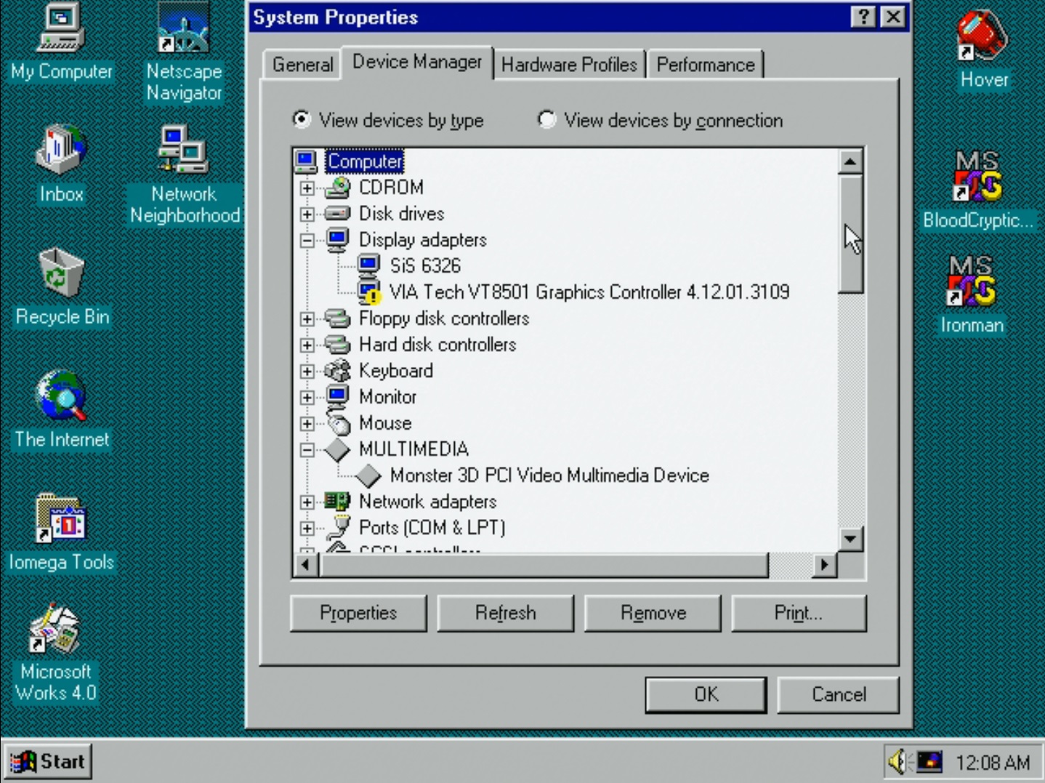This screenshot has height=783, width=1045.
Task: Click the horizontal scroll right arrow
Action: pos(824,565)
